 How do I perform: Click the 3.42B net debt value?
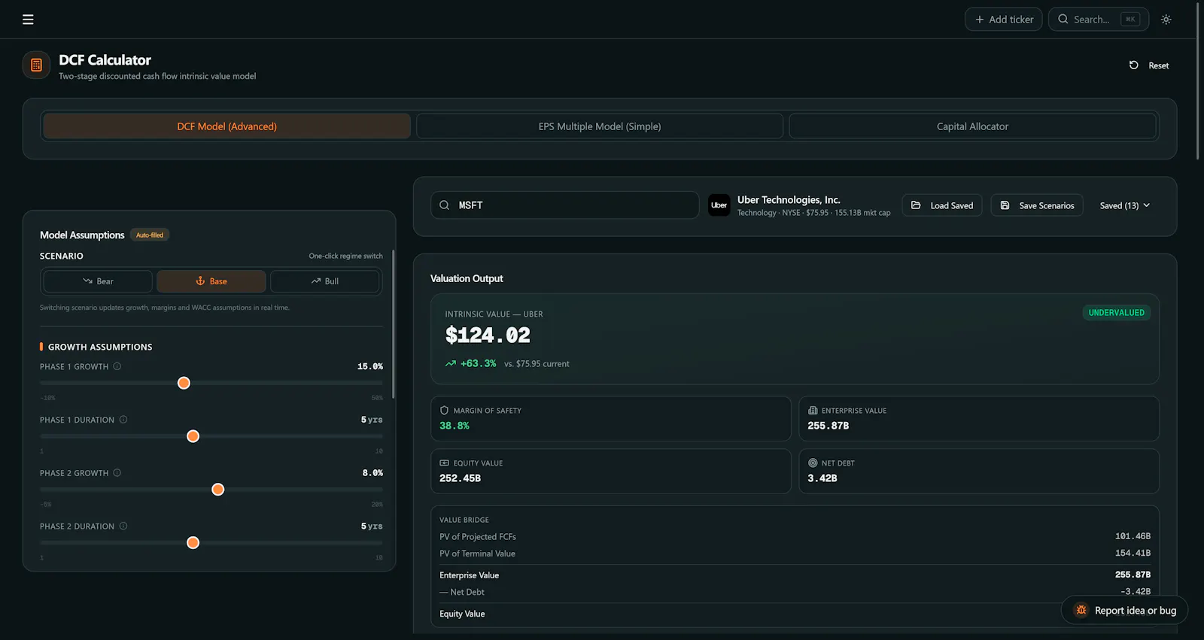point(822,478)
